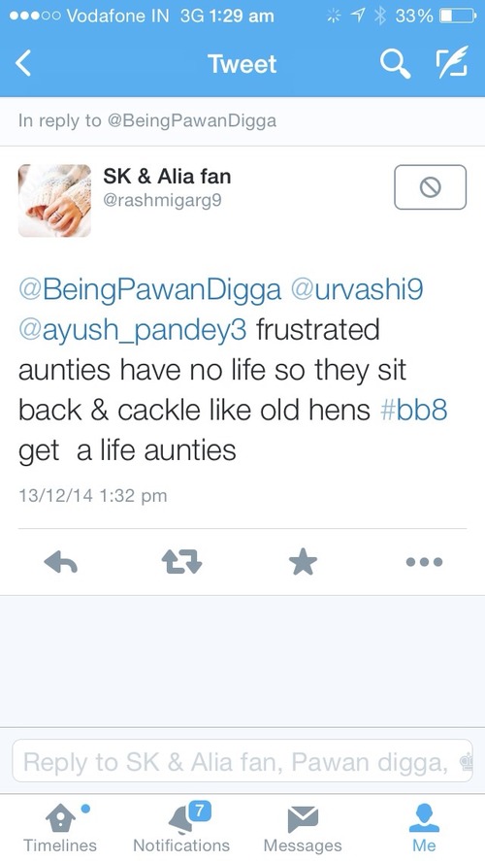
Task: View the In reply to @BeingPawanDigga tweet
Action: click(147, 120)
